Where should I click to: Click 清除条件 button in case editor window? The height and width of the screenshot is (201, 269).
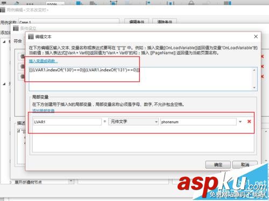click(x=165, y=21)
